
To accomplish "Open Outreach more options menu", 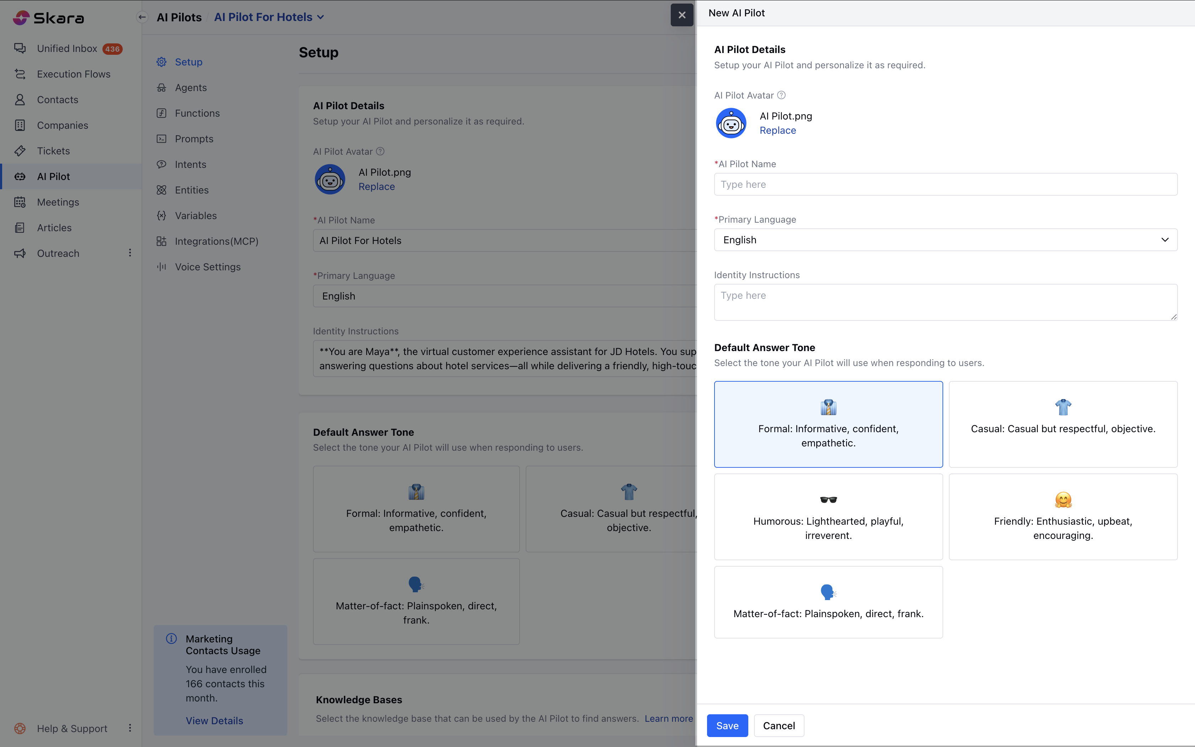I will click(x=130, y=253).
